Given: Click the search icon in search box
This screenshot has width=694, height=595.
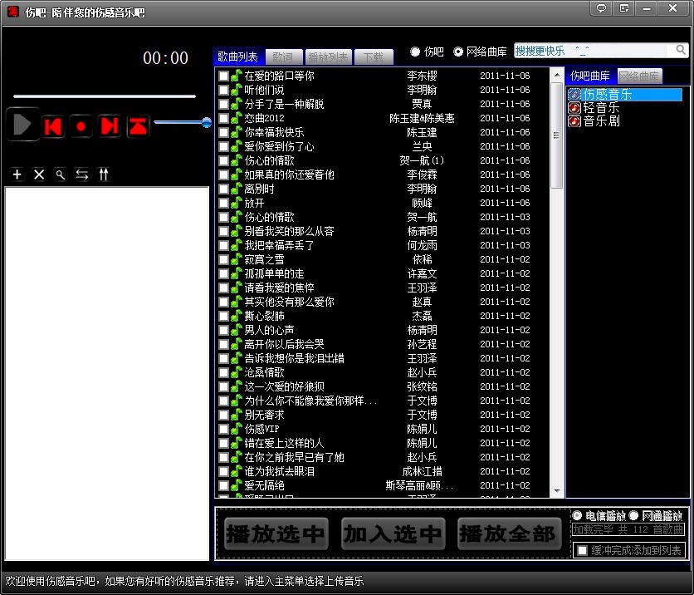Looking at the screenshot, I should point(682,51).
